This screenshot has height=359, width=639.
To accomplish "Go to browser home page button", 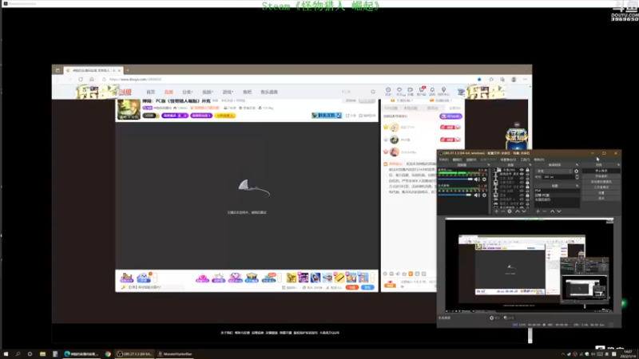I will click(x=92, y=79).
